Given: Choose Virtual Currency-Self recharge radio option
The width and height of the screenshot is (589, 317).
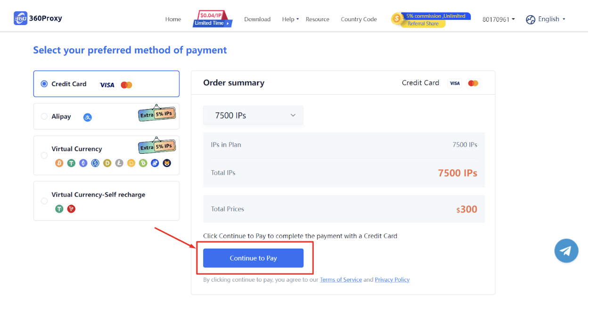Looking at the screenshot, I should [44, 201].
